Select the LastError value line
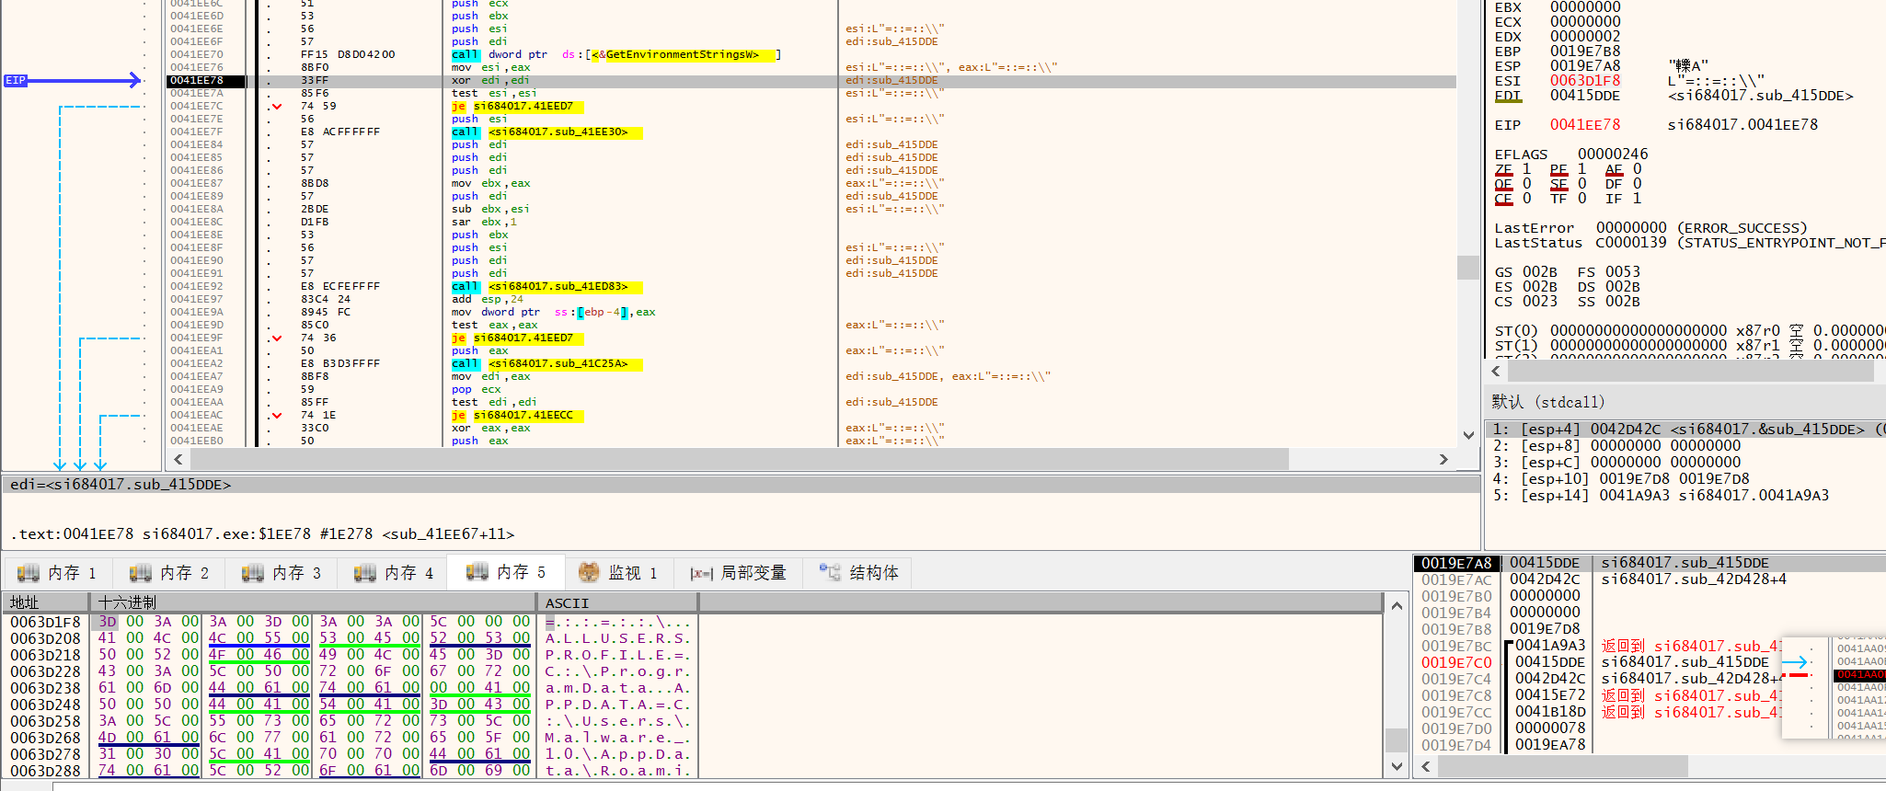The width and height of the screenshot is (1886, 791). click(x=1651, y=228)
